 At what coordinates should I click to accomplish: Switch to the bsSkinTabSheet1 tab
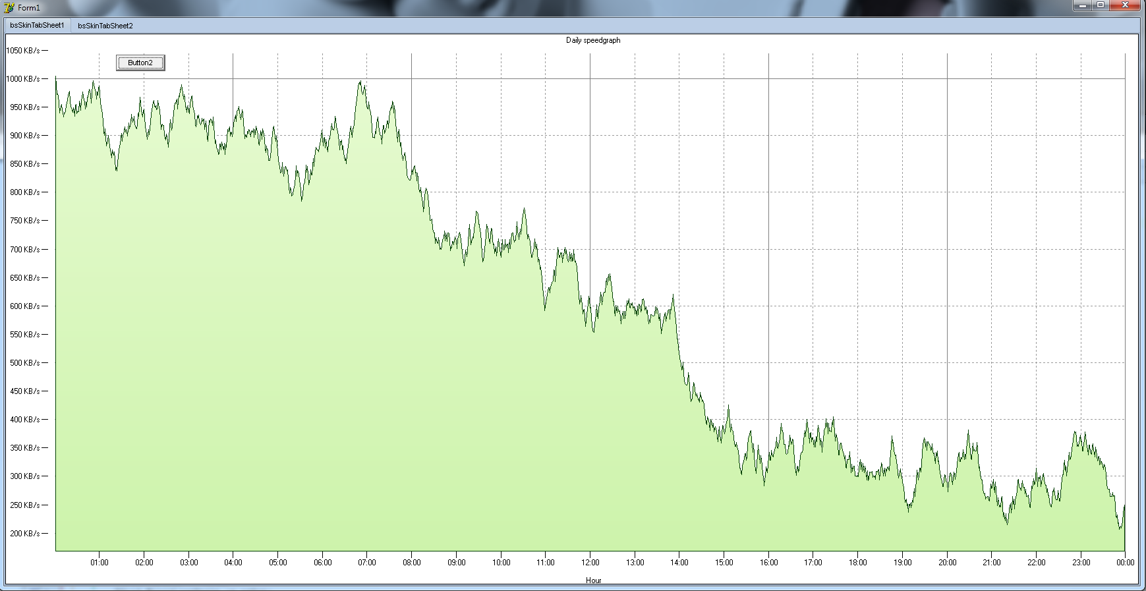(x=37, y=26)
